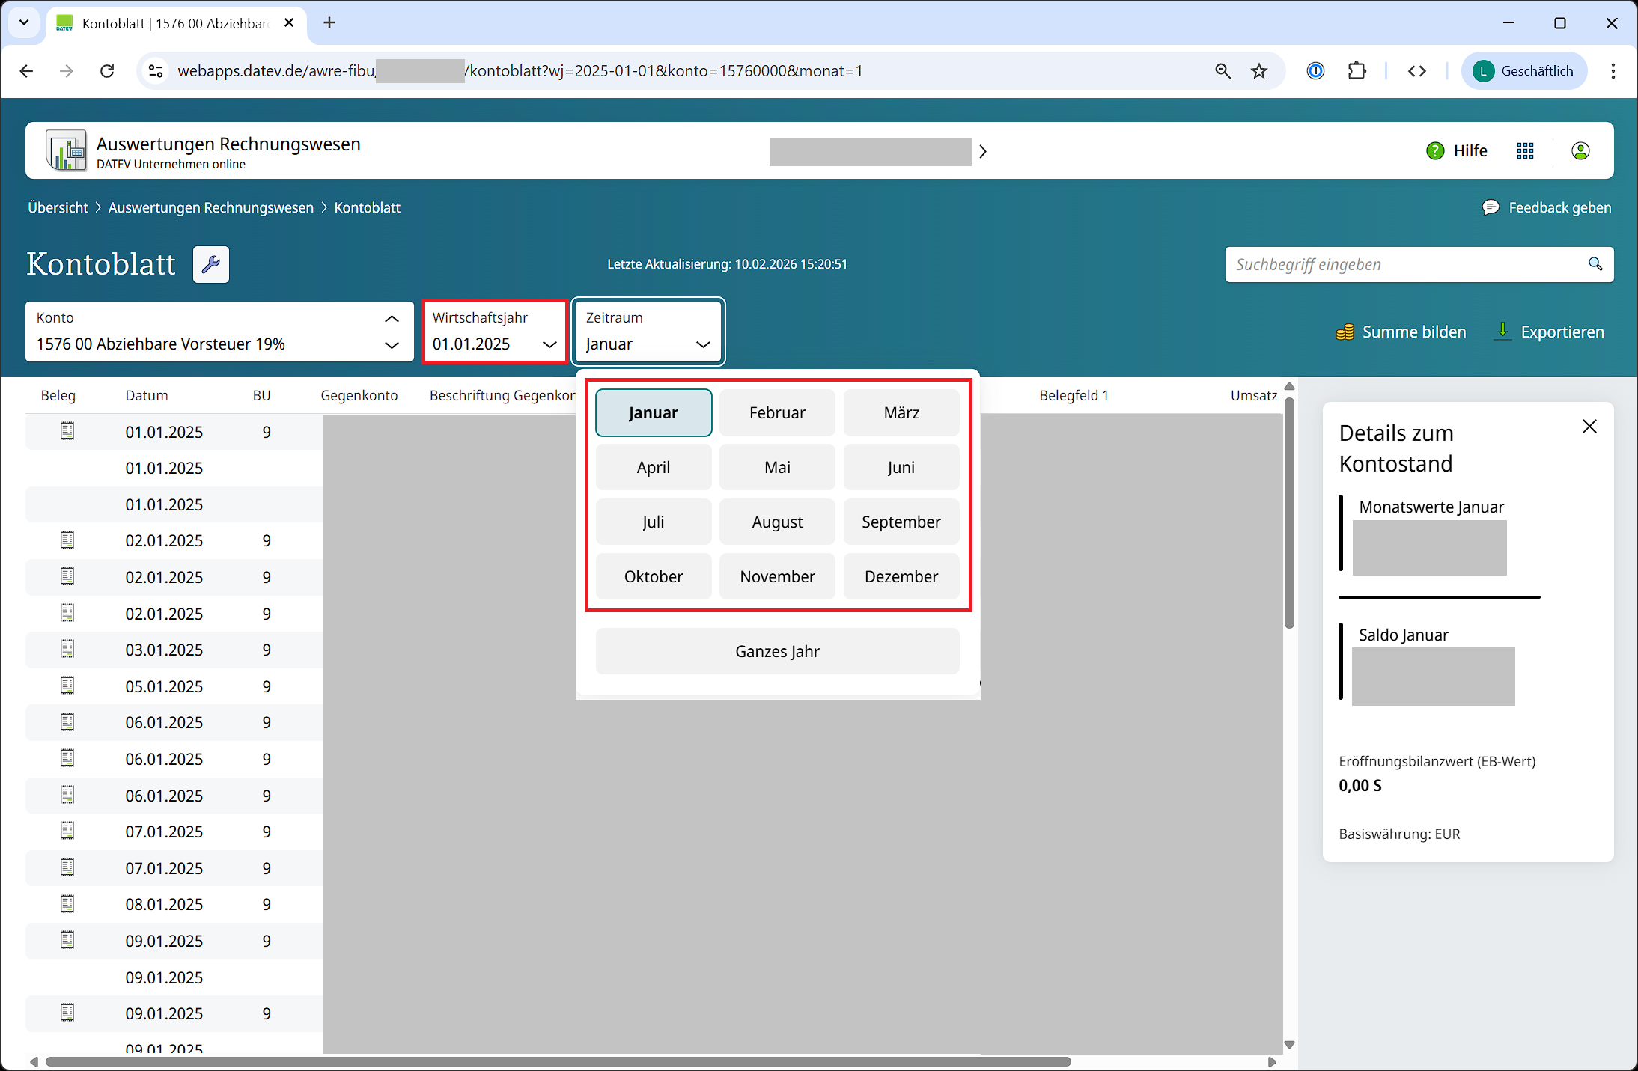Open the Geschäftlich browser profile button
The height and width of the screenshot is (1071, 1638).
(1524, 71)
